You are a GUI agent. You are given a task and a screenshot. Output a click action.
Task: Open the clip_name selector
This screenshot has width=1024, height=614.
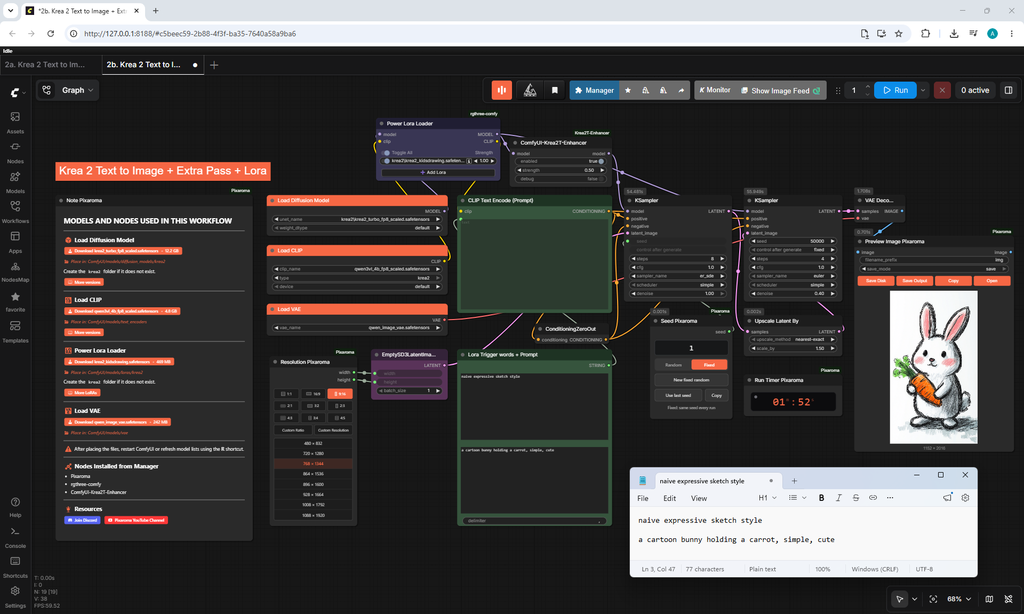point(357,269)
